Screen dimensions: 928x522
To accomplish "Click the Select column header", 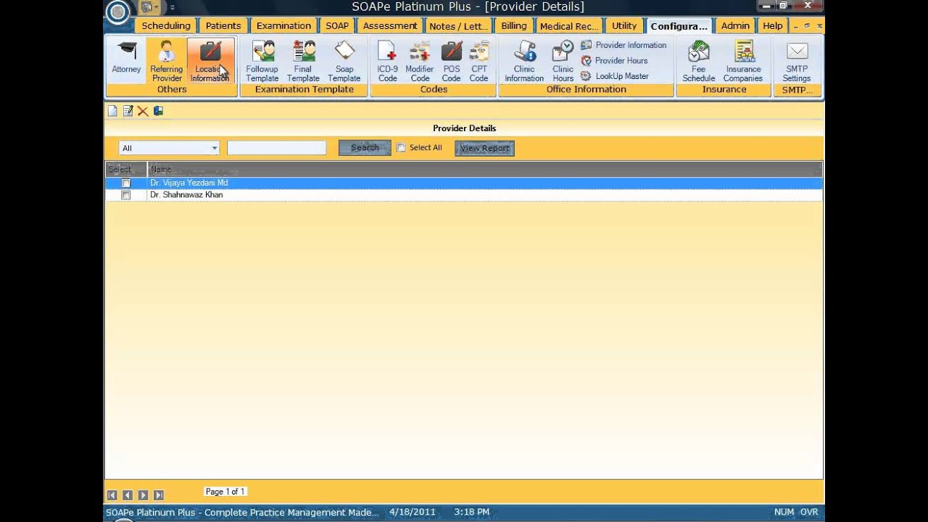I will [x=126, y=170].
